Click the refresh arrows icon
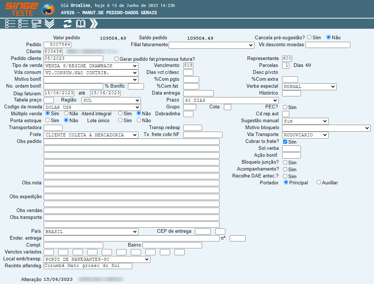374x284 pixels. [x=68, y=24]
